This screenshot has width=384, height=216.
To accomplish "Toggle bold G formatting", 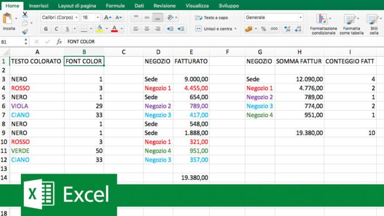I will point(46,29).
